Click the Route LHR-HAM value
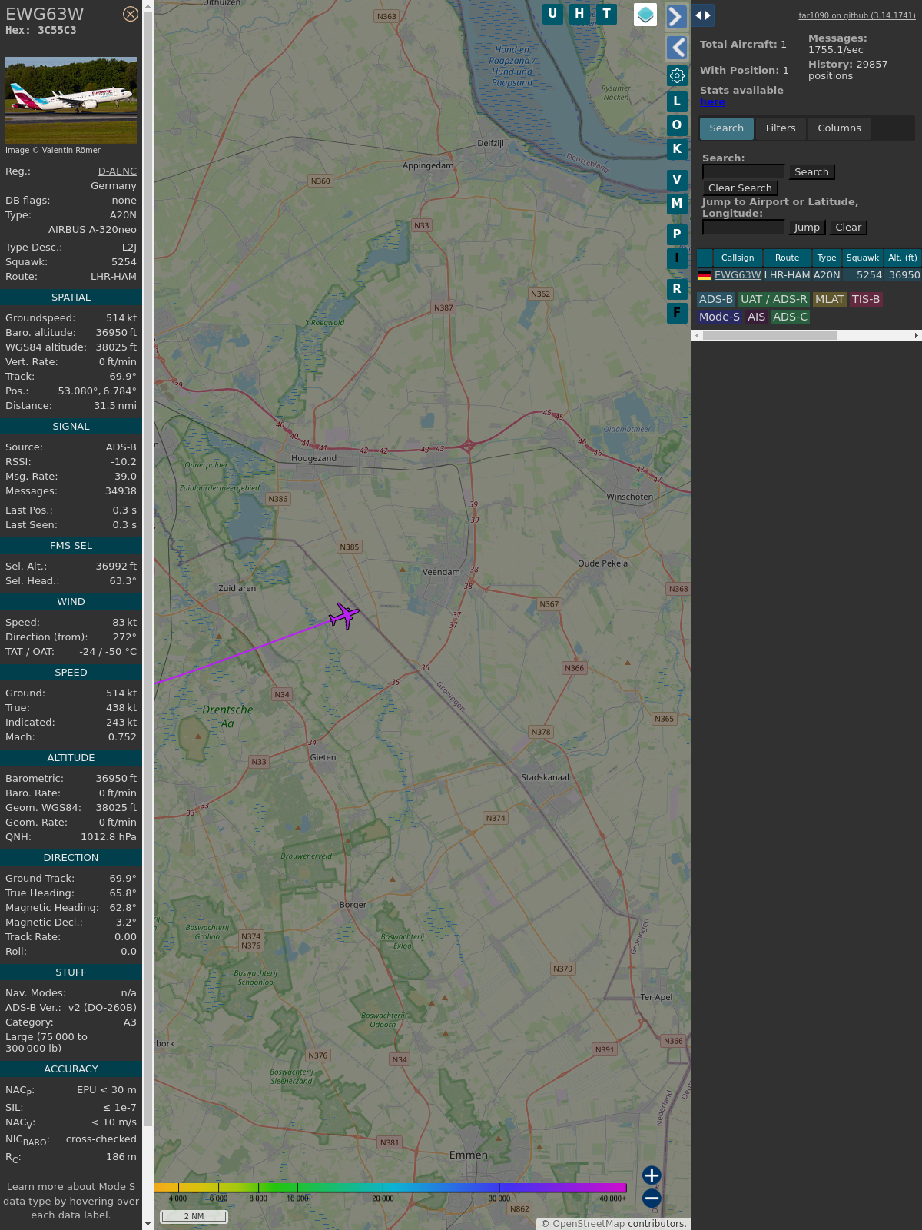 (x=114, y=277)
